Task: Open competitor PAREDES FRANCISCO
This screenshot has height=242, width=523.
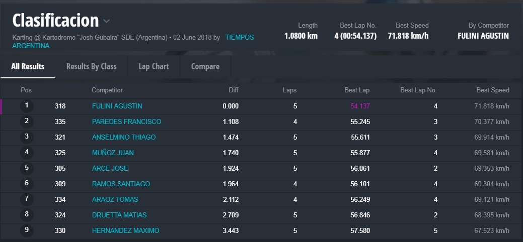Action: [x=126, y=122]
